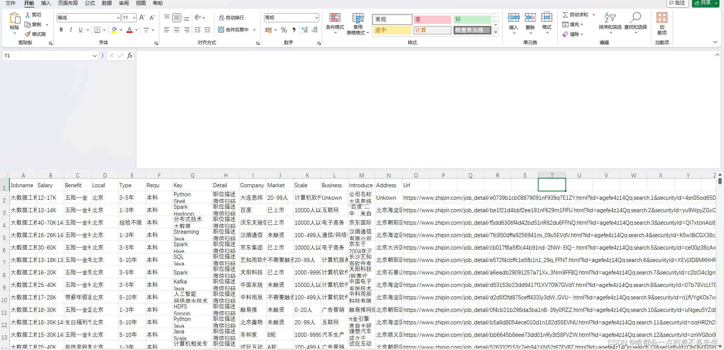
Task: Increase indent in alignment group
Action: pos(207,29)
